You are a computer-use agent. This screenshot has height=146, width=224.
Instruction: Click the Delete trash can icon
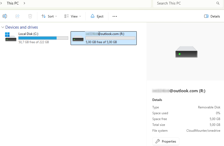point(30,16)
